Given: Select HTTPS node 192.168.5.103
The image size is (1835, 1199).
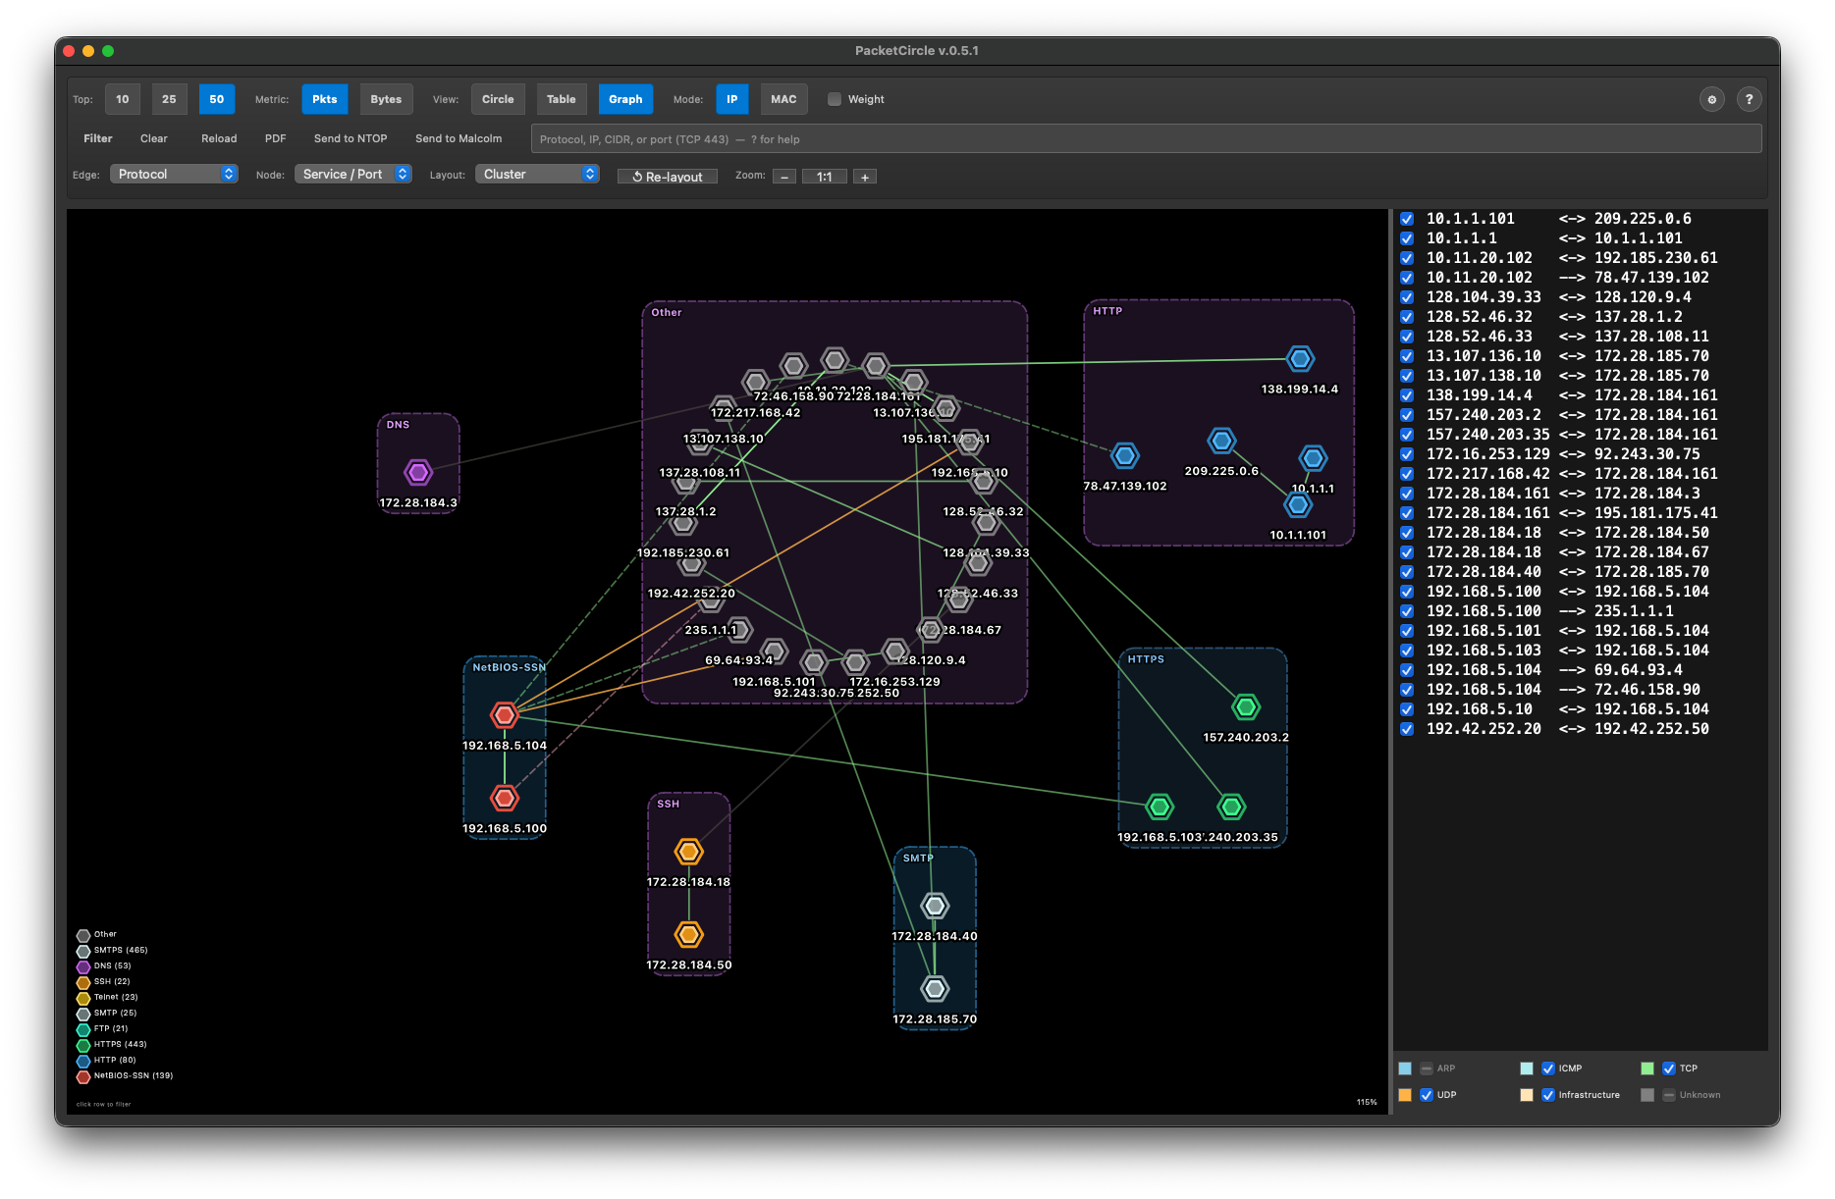Looking at the screenshot, I should 1160,807.
